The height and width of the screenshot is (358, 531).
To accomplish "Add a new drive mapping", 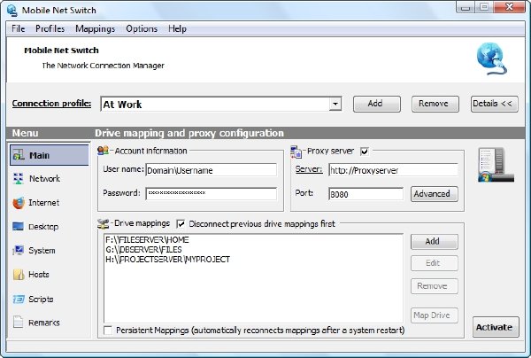I will click(x=435, y=242).
